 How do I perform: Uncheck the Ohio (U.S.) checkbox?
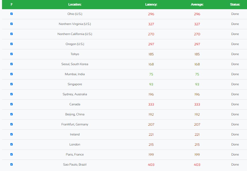point(12,14)
